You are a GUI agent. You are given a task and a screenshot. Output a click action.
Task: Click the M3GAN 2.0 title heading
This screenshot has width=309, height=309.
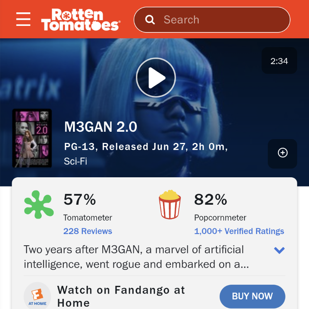100,127
